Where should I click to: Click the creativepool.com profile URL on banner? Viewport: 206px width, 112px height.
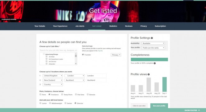coord(9,19)
